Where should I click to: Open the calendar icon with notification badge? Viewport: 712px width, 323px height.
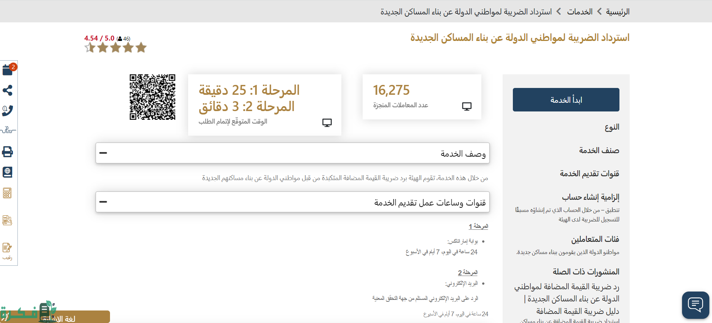click(x=8, y=70)
